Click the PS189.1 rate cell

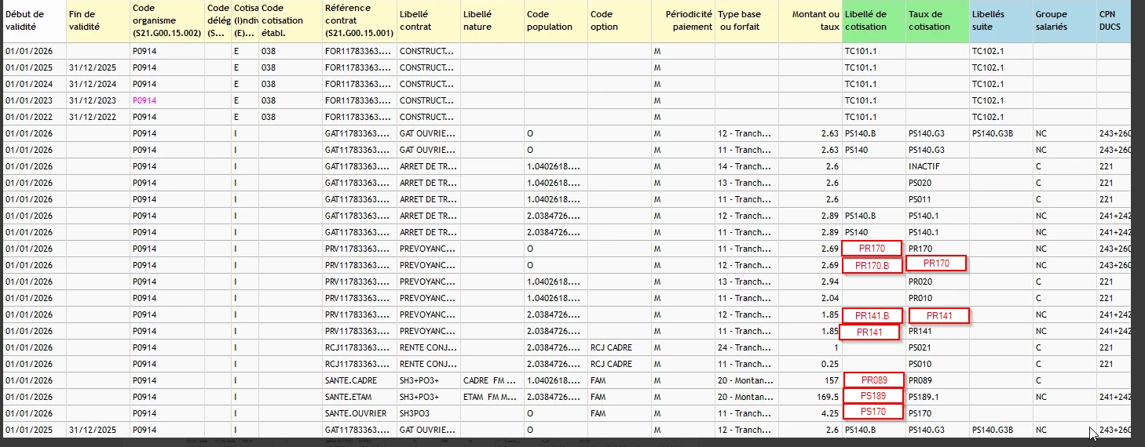tap(937, 397)
